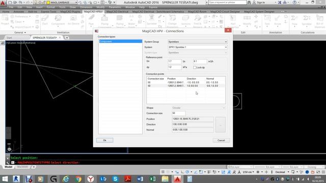This screenshot has width=326, height=183.
Task: Click the Arrow annotation ribbon icon
Action: pos(277,20)
